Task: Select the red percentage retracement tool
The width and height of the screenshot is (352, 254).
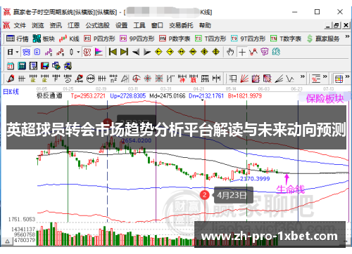Action: coord(315,79)
